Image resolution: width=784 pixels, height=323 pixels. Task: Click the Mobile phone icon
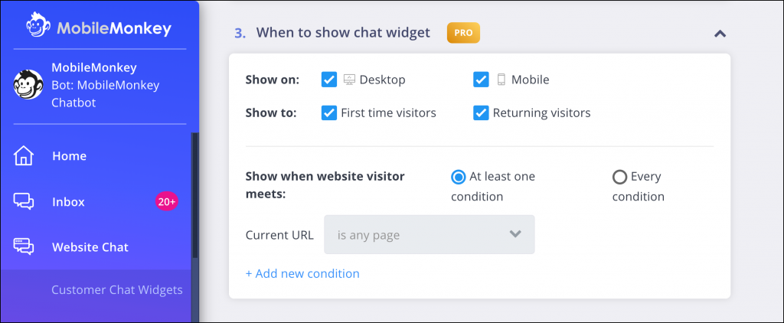[501, 80]
